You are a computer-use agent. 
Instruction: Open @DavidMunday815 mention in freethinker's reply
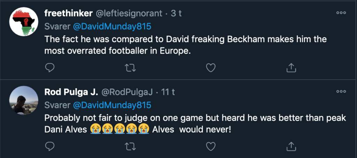[x=111, y=27]
